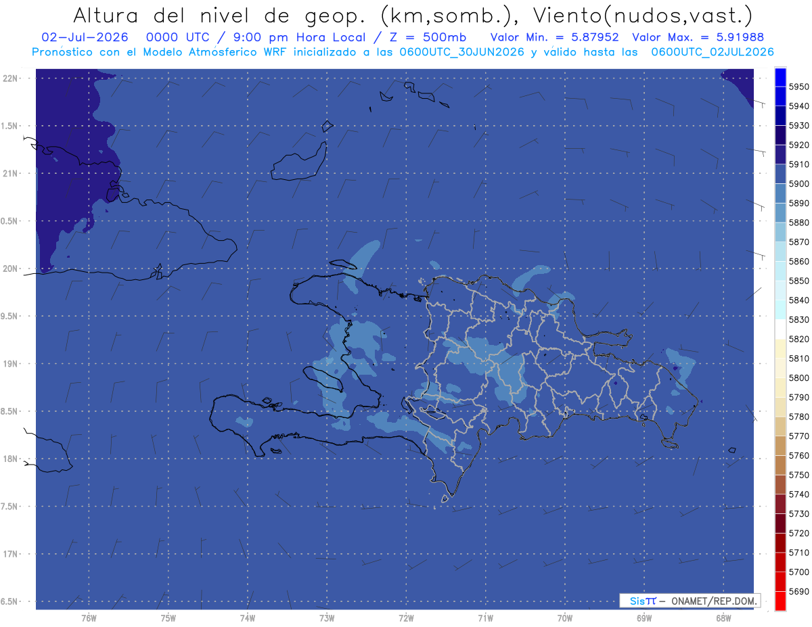Click the '73W' longitude label
This screenshot has width=812, height=627.
tap(327, 619)
